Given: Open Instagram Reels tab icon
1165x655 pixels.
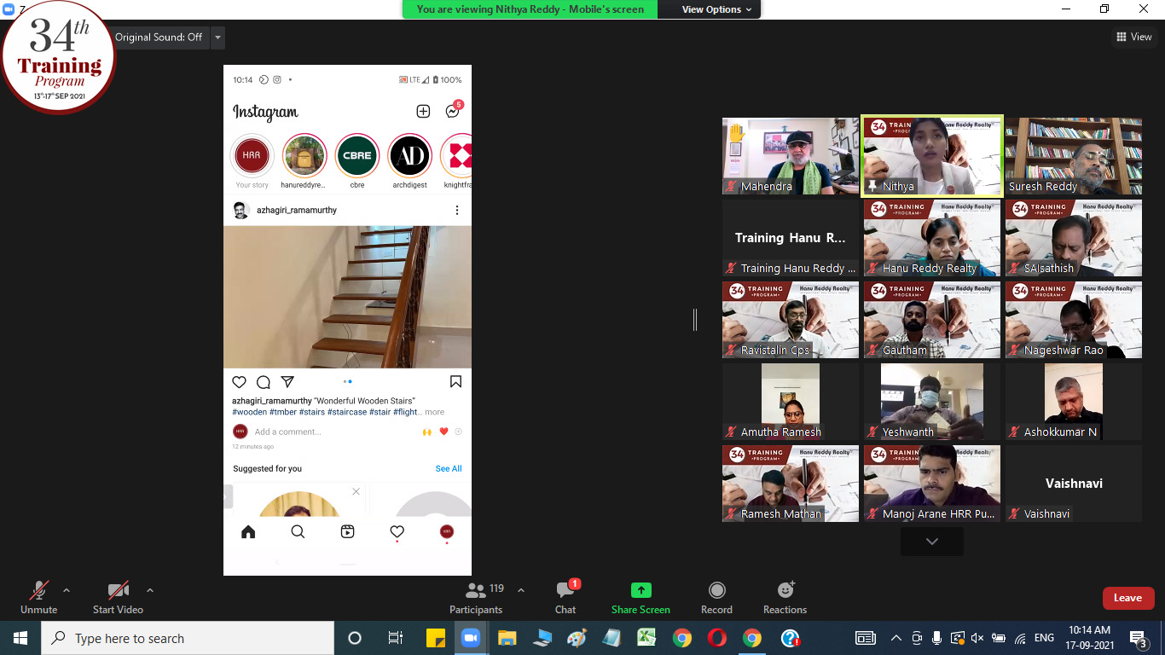Looking at the screenshot, I should [x=347, y=532].
